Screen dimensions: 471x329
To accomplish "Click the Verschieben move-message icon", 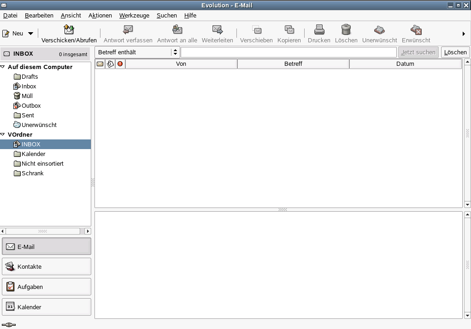I will point(256,29).
